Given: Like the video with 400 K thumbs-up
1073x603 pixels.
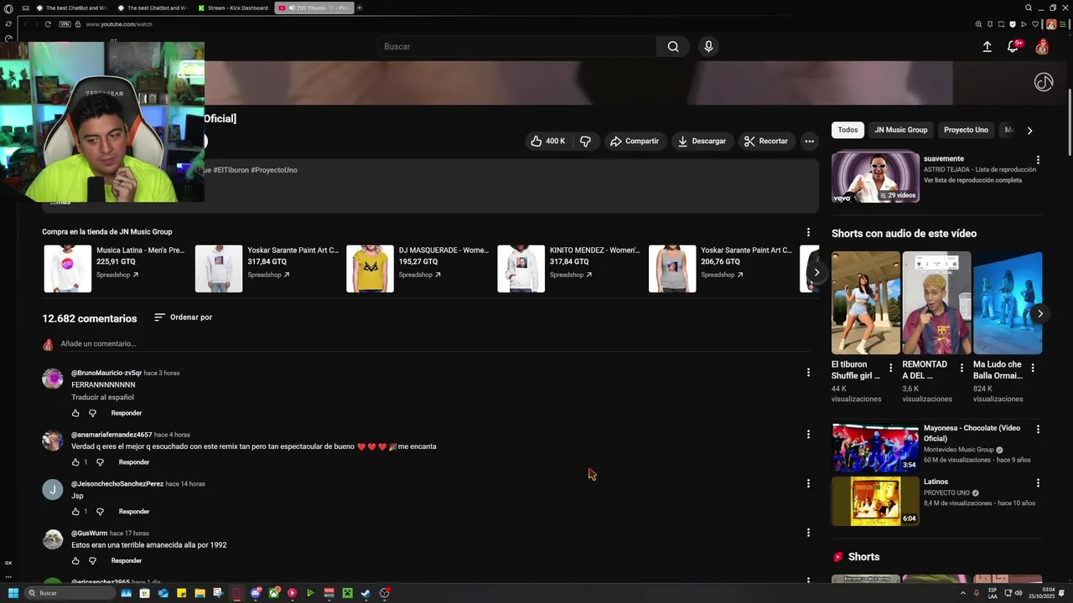Looking at the screenshot, I should tap(548, 142).
